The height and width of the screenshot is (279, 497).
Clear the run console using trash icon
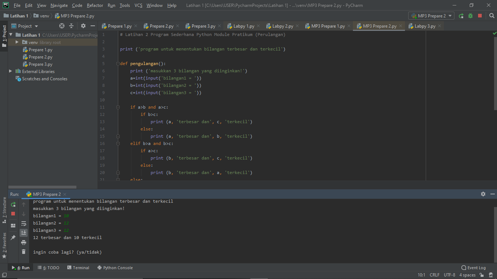pyautogui.click(x=24, y=251)
